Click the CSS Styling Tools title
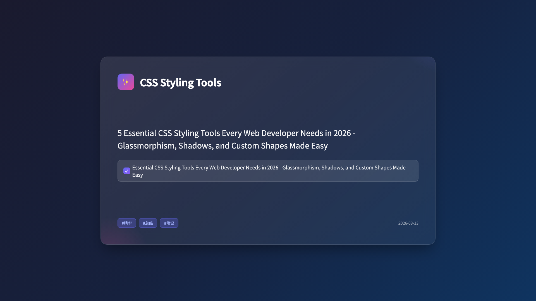The height and width of the screenshot is (301, 536). coord(180,82)
